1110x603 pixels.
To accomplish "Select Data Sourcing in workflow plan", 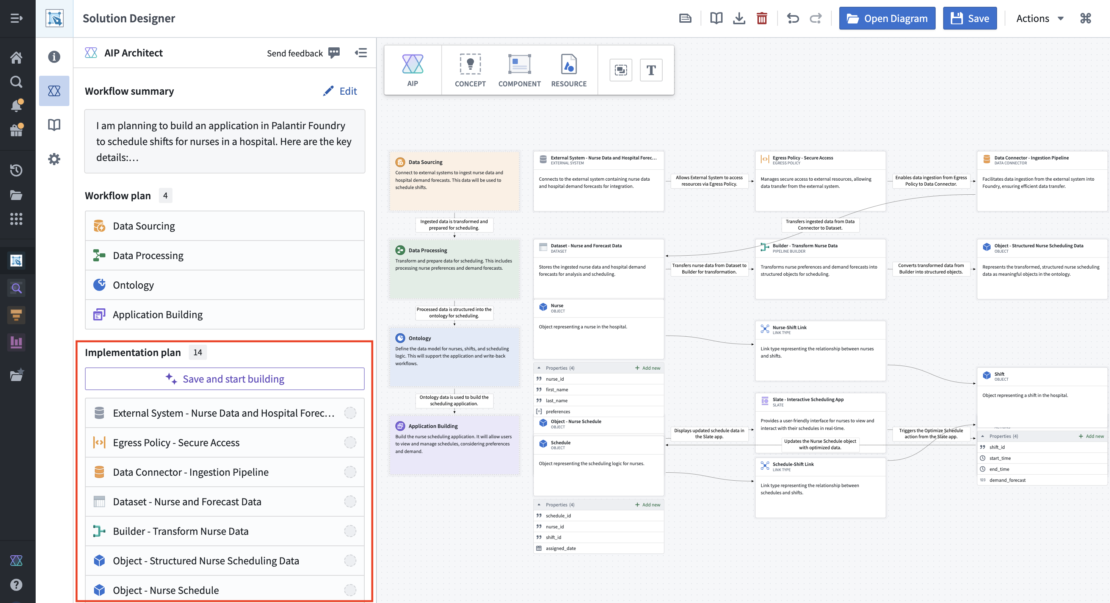I will [x=224, y=226].
